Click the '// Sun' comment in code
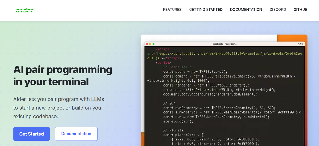319x146 pixels. click(169, 103)
